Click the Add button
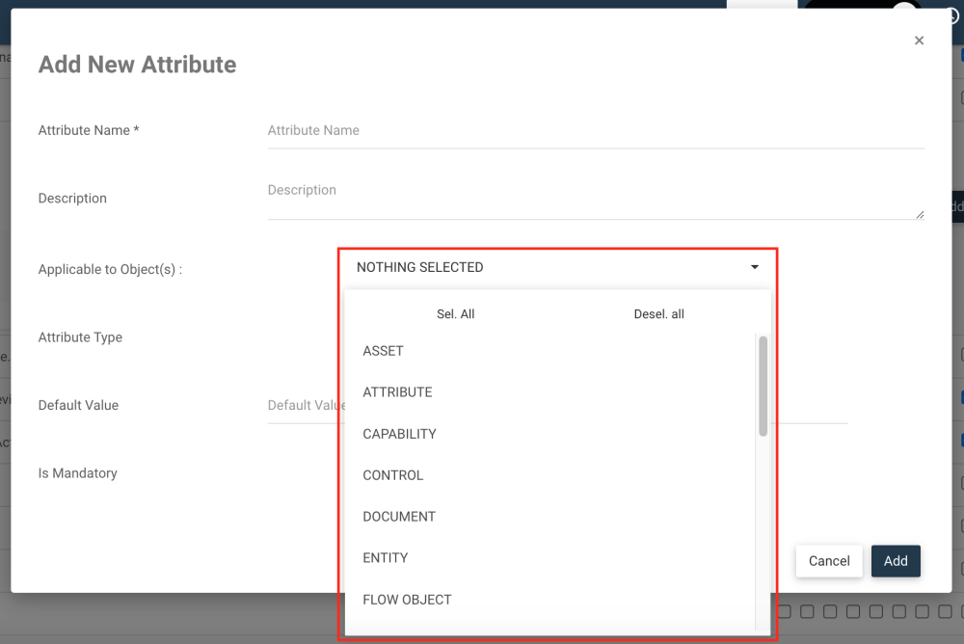 [x=896, y=560]
